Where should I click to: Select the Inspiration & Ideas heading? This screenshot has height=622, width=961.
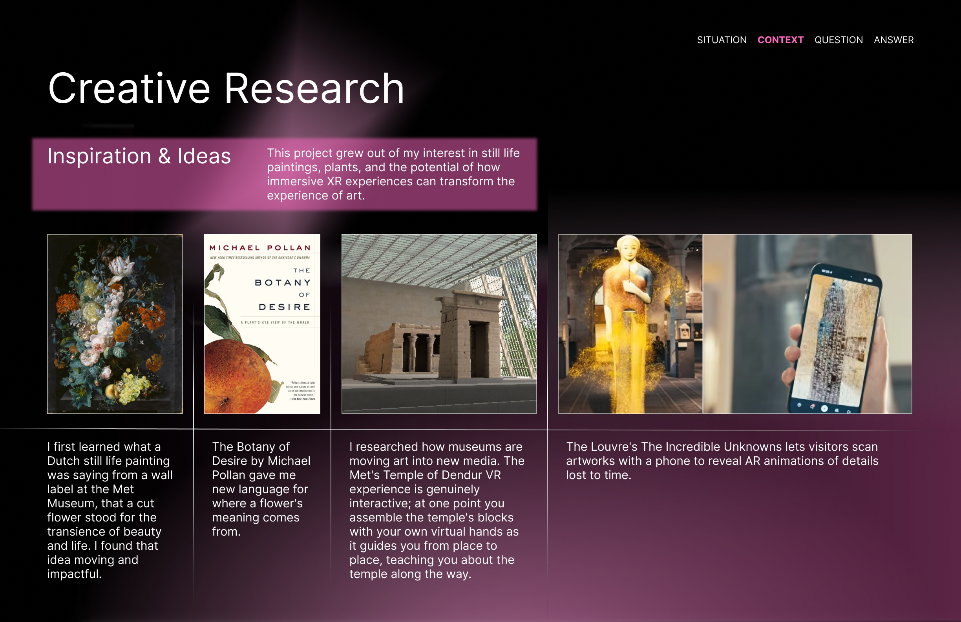(139, 156)
